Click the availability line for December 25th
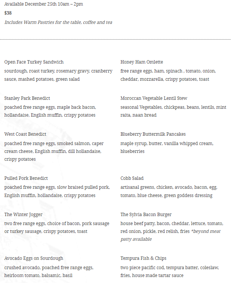This screenshot has height=283, width=231. [44, 4]
